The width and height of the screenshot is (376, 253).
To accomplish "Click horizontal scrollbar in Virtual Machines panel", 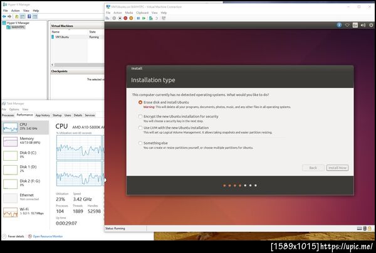I will (78, 65).
